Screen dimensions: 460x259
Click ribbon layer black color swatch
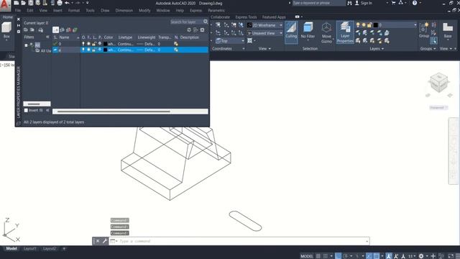(x=375, y=25)
